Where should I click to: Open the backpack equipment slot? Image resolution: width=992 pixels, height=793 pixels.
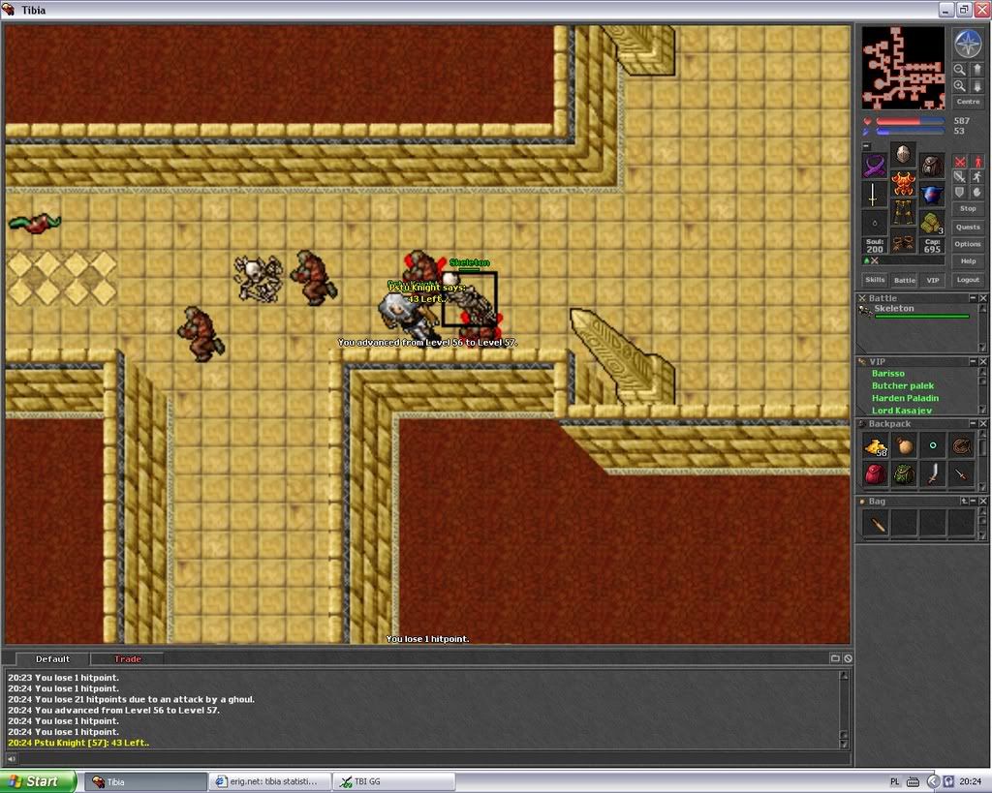coord(932,166)
